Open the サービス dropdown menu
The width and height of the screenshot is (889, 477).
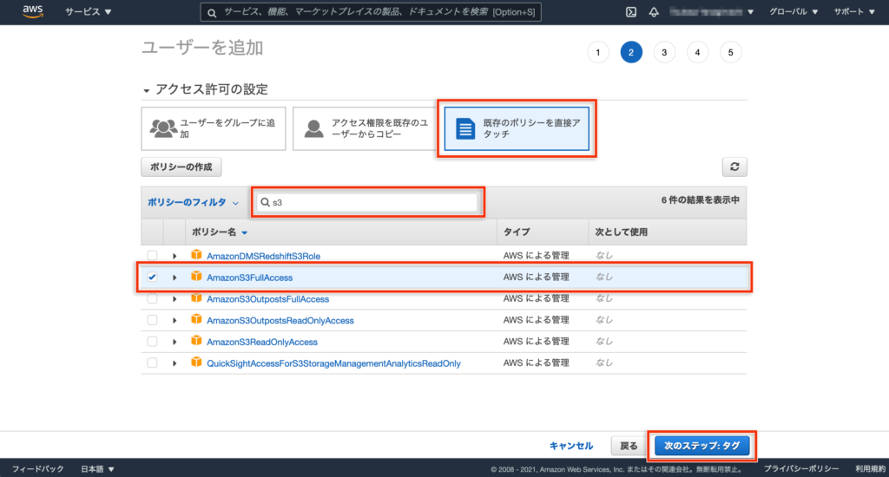pos(88,12)
